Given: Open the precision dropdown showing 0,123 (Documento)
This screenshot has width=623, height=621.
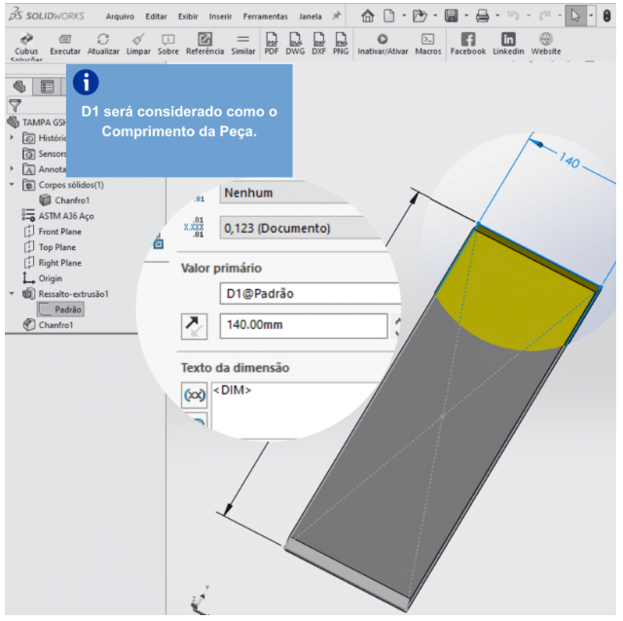Looking at the screenshot, I should [x=292, y=228].
